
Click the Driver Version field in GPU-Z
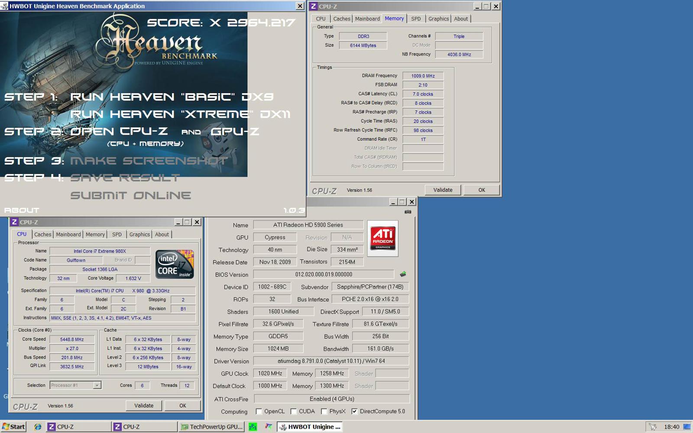[x=331, y=361]
